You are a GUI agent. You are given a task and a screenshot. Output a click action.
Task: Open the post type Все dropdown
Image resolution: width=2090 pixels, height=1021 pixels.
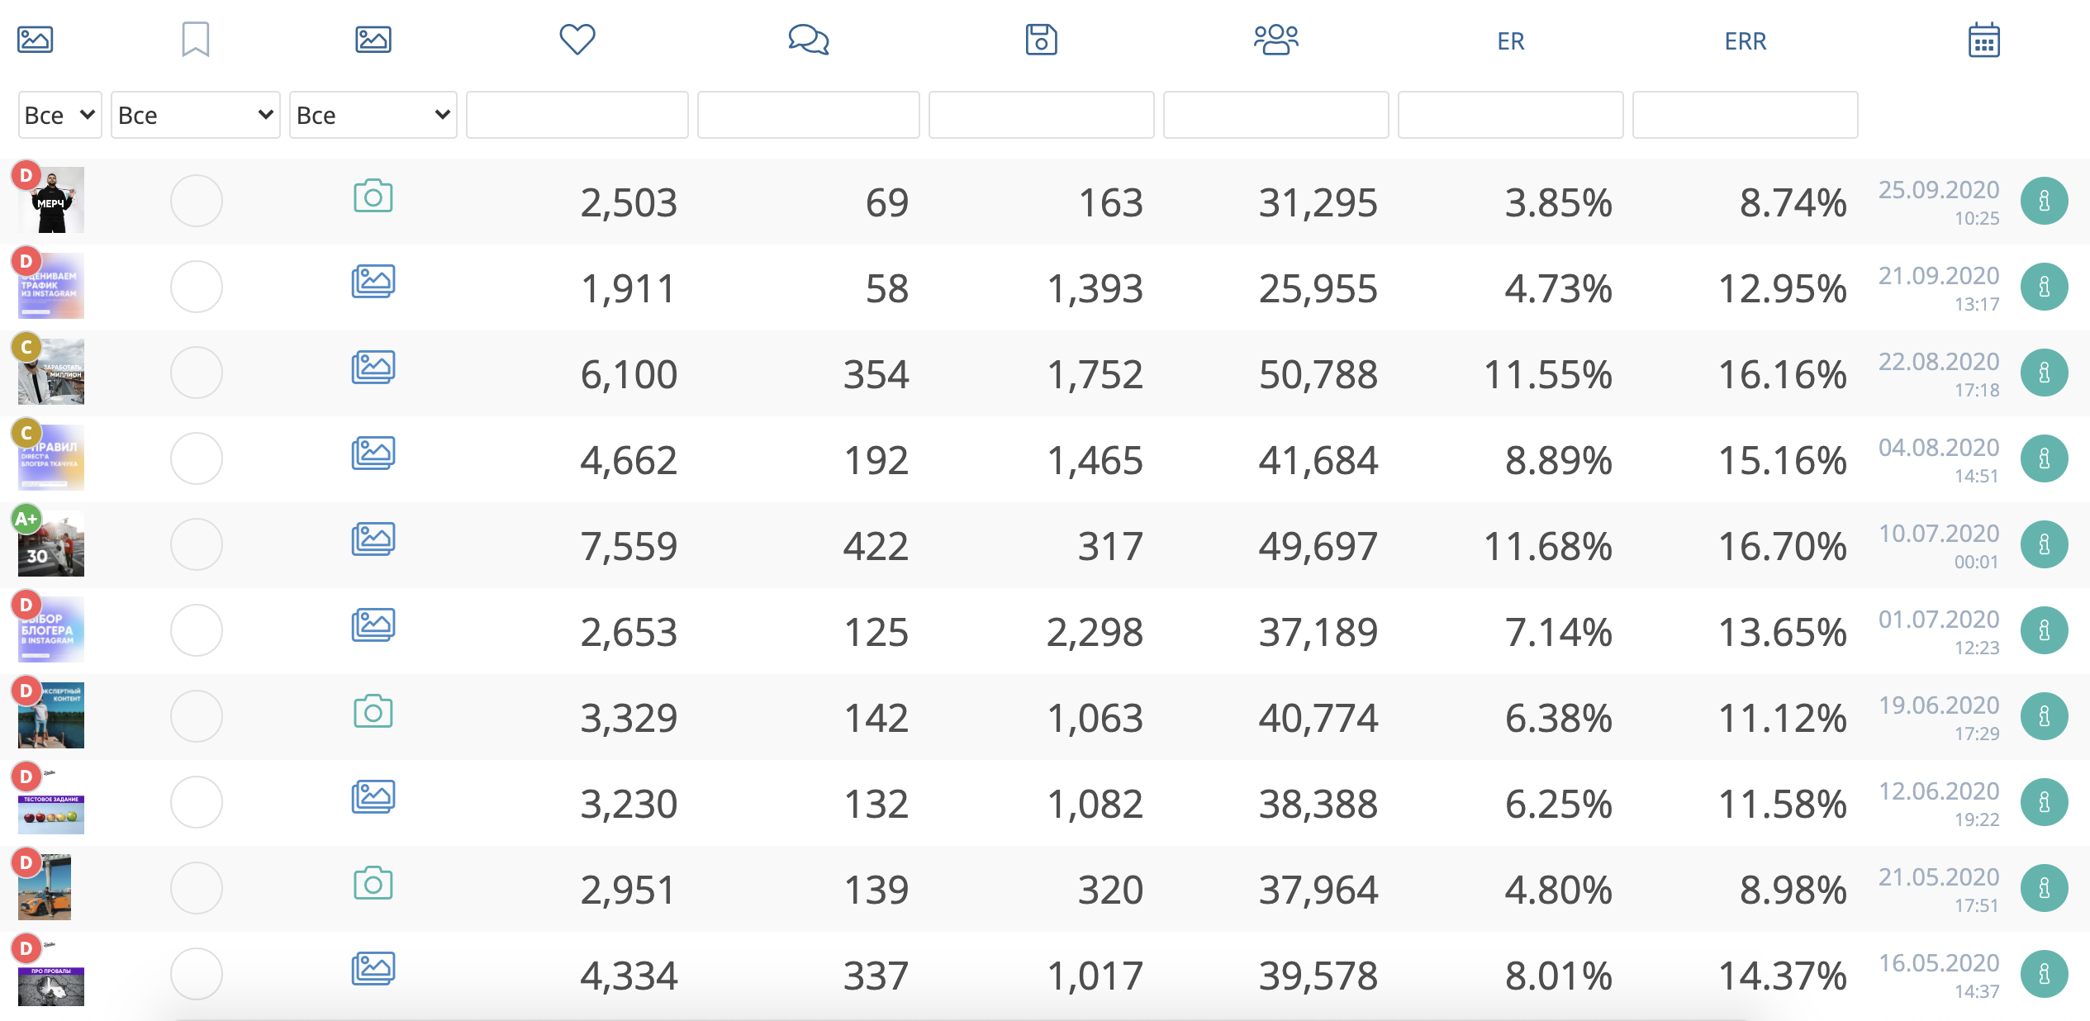click(373, 115)
